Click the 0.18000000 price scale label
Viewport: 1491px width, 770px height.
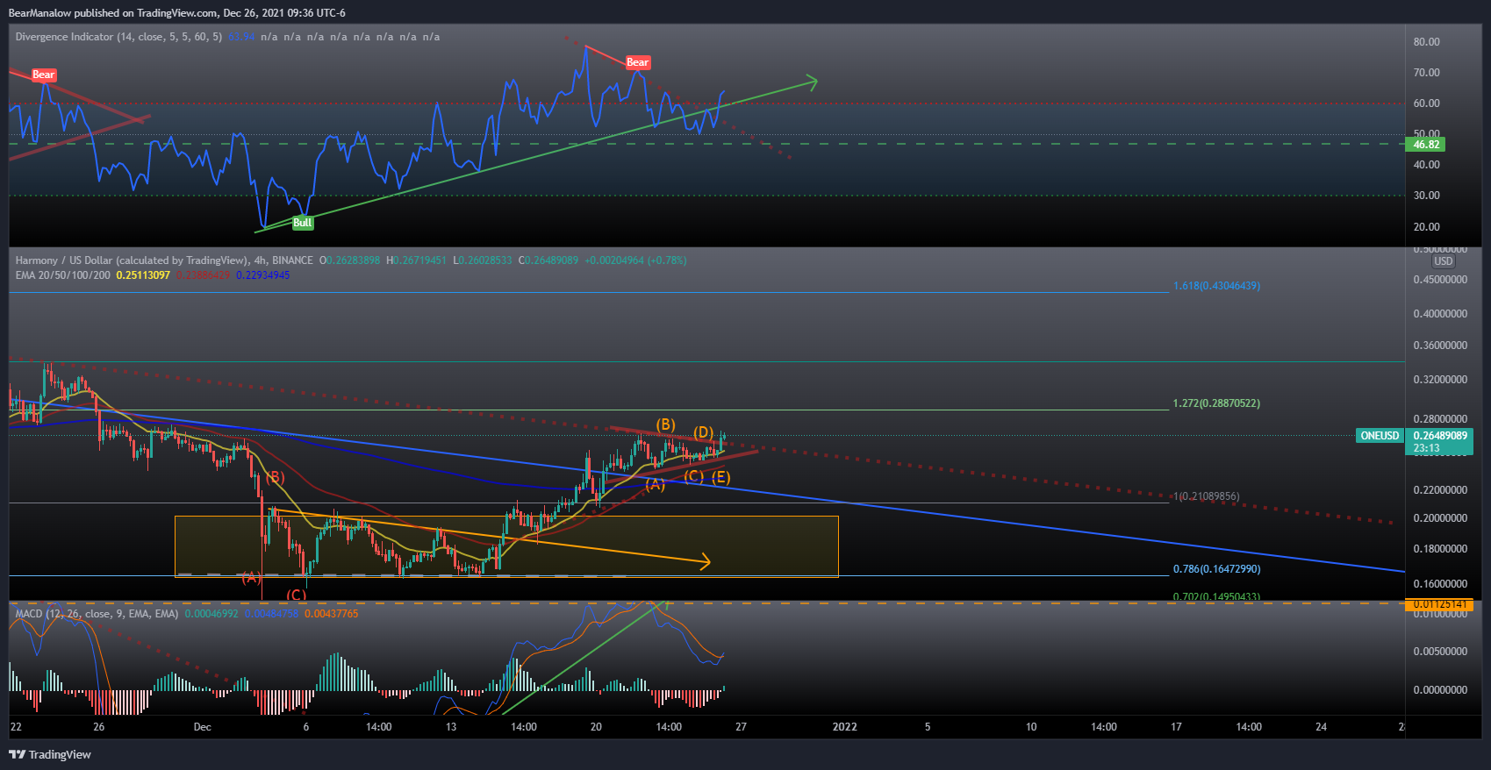1440,549
